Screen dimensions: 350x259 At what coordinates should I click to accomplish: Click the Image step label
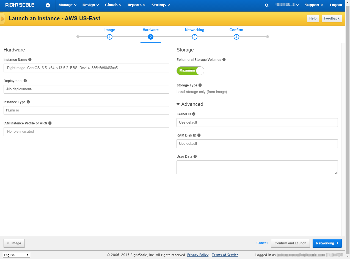pos(110,30)
